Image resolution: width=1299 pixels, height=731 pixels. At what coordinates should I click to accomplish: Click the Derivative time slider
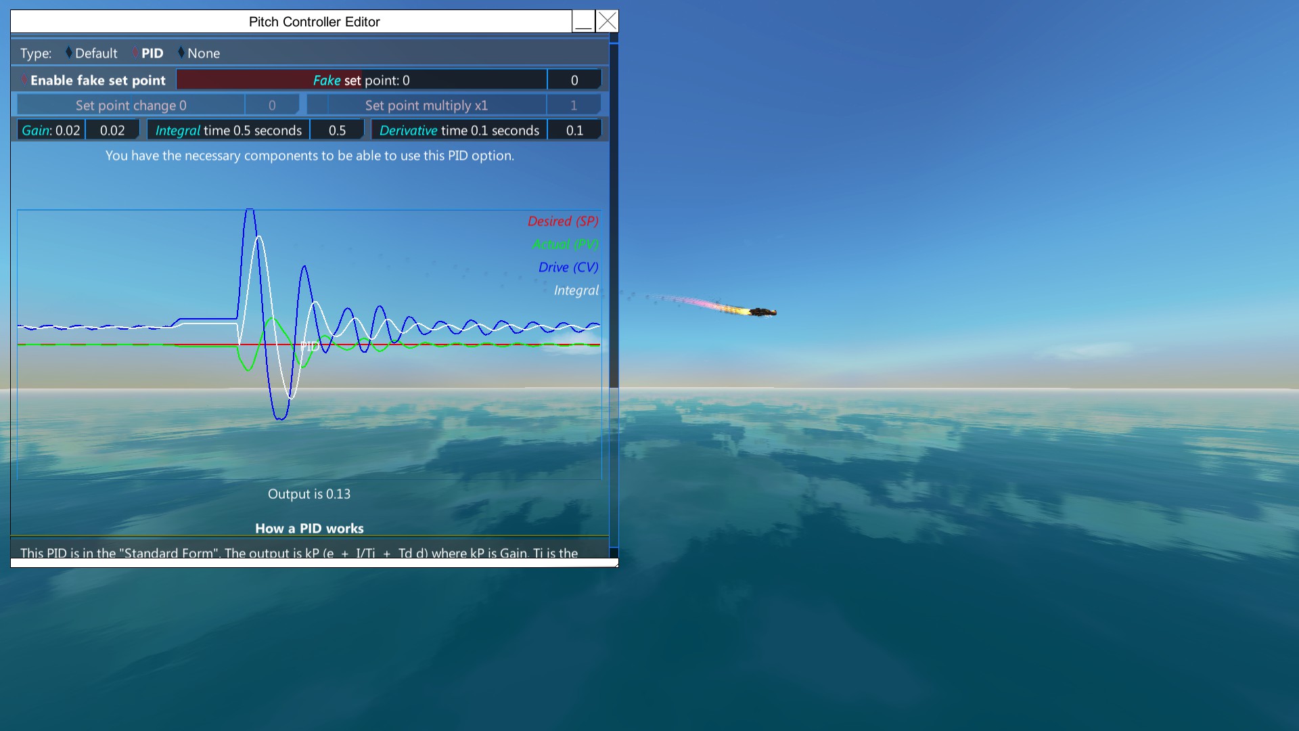(x=459, y=131)
